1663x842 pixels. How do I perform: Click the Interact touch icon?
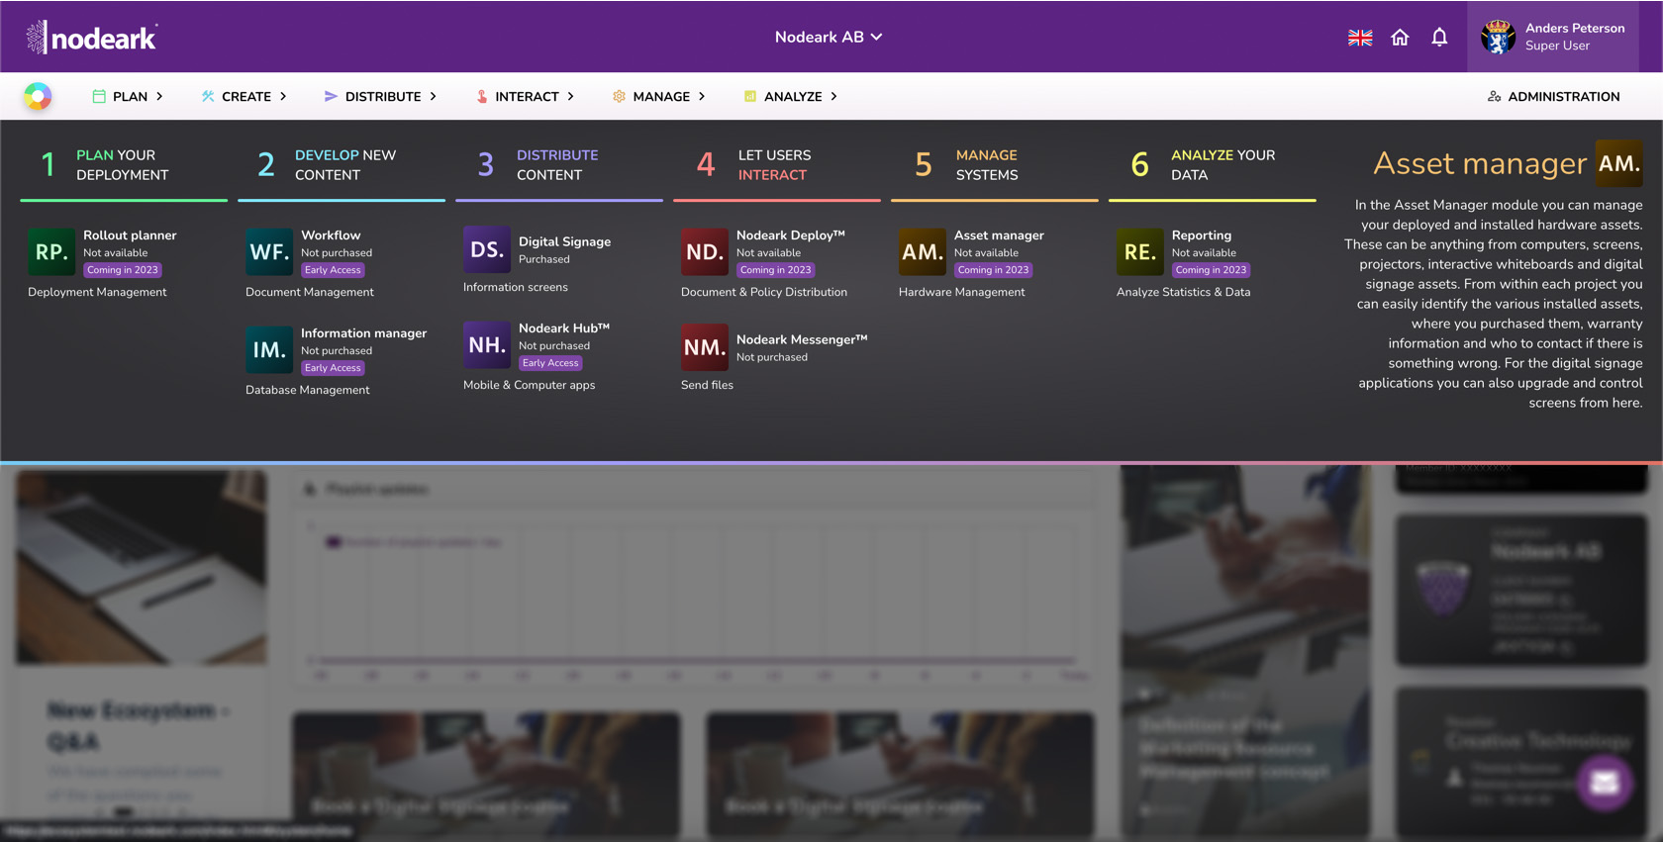coord(482,96)
